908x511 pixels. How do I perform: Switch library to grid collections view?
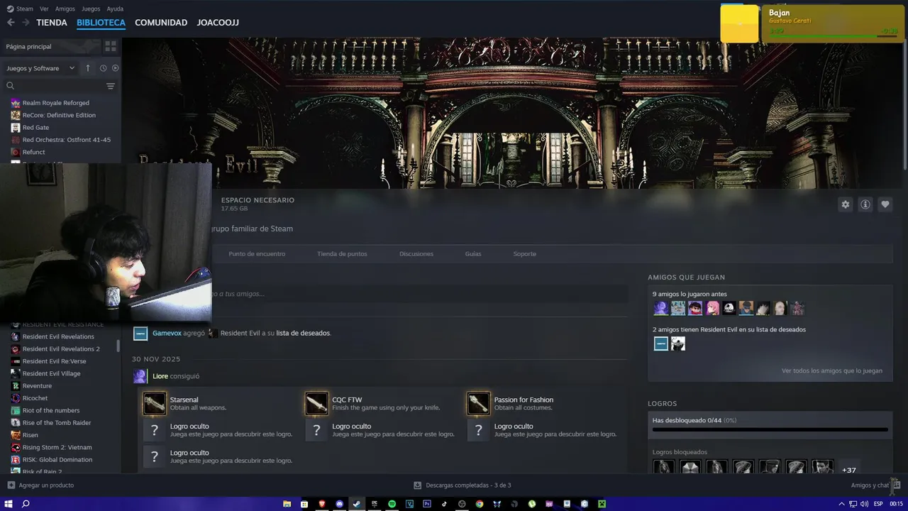111,46
